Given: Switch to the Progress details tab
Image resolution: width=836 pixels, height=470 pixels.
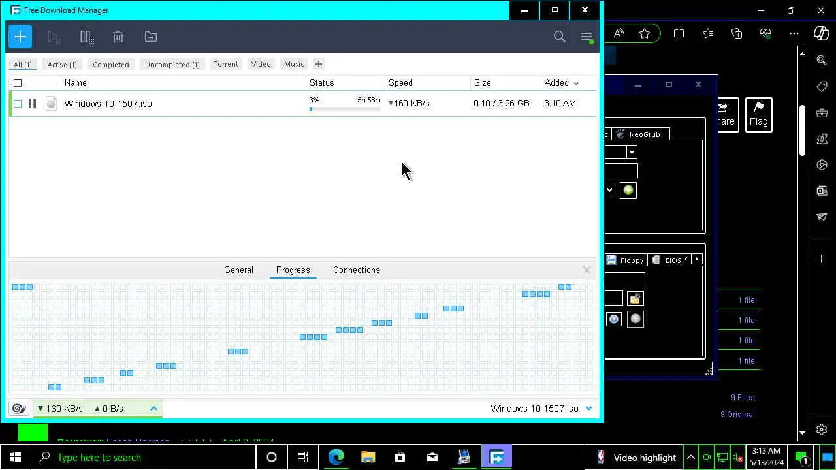Looking at the screenshot, I should coord(293,270).
